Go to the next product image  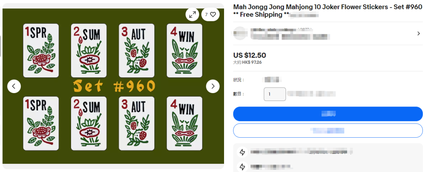click(x=213, y=86)
